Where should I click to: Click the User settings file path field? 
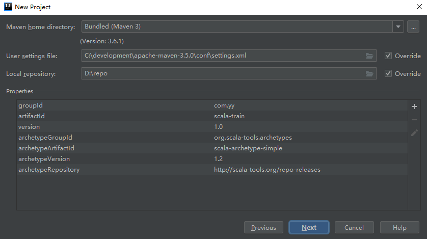(x=222, y=56)
